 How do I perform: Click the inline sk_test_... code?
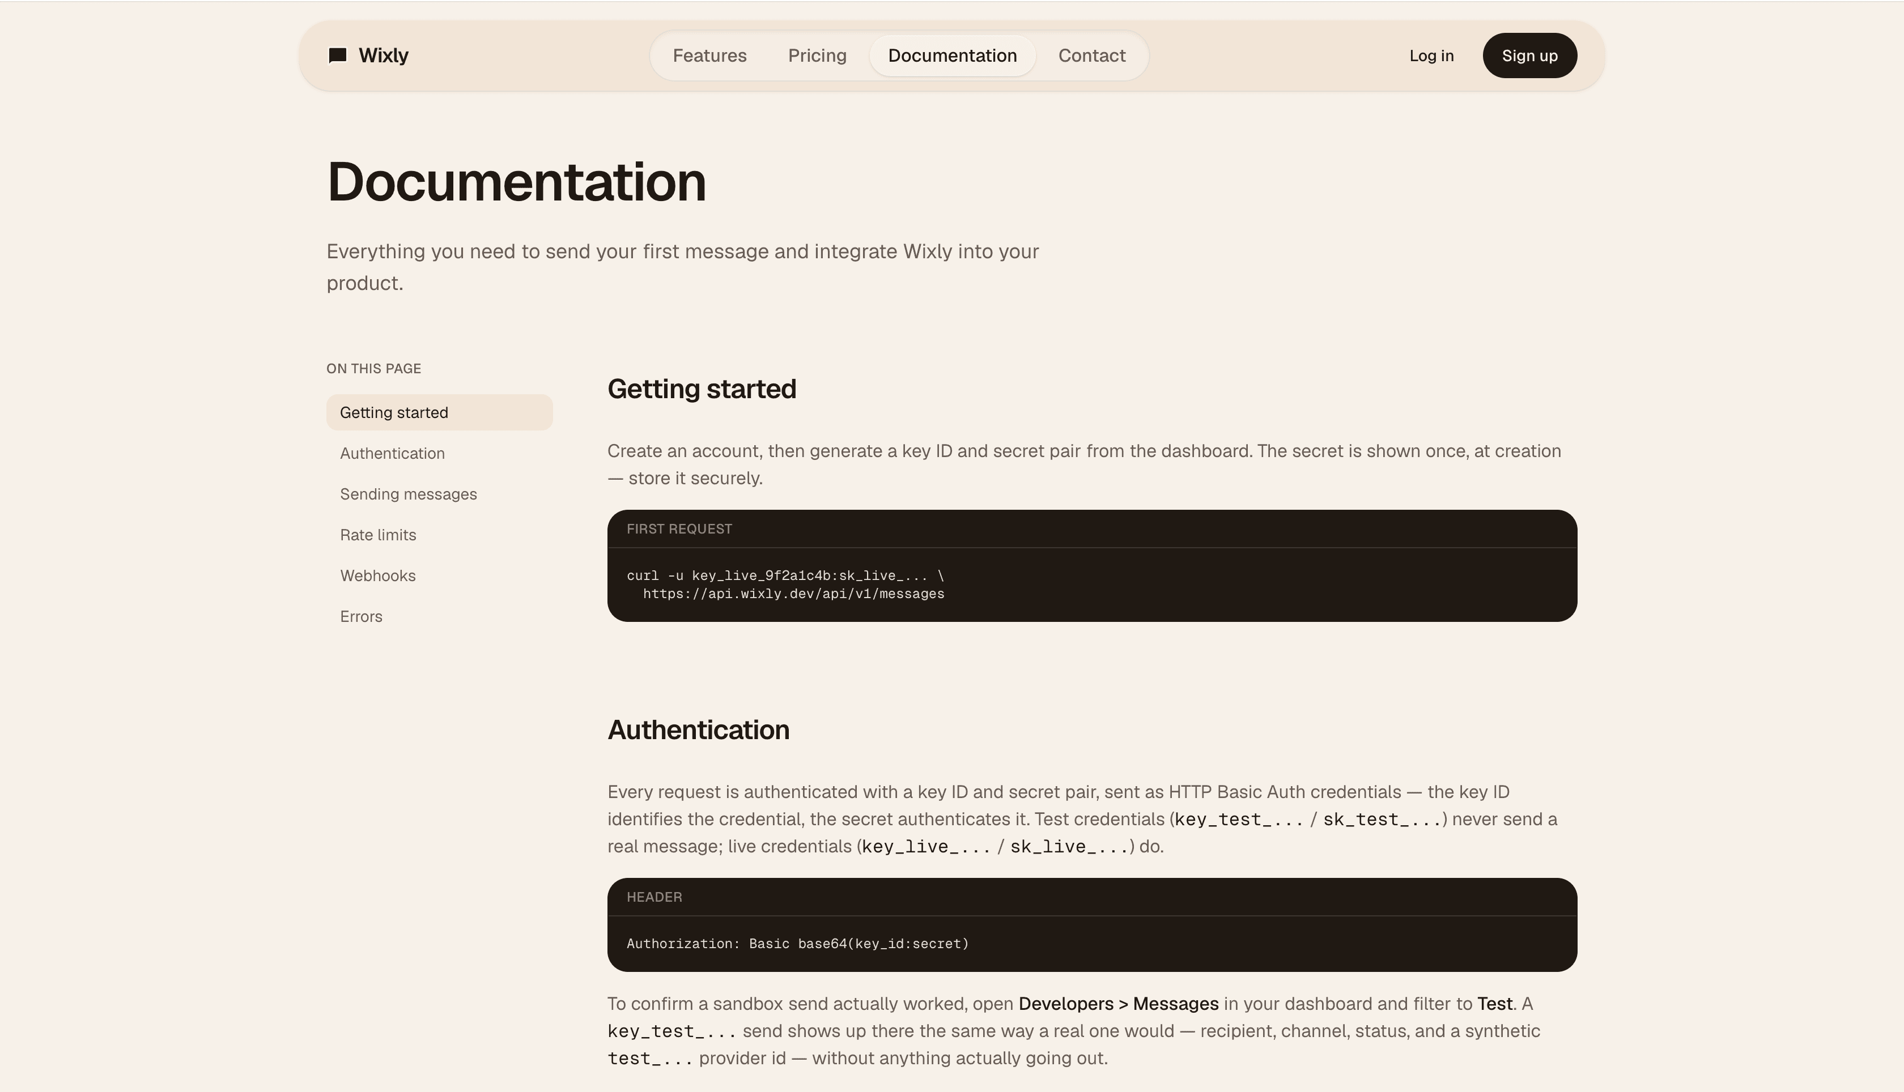click(1382, 819)
